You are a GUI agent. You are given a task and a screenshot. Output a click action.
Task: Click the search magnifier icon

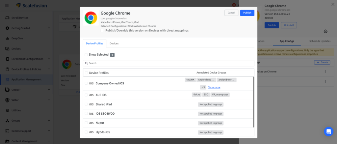(86, 63)
